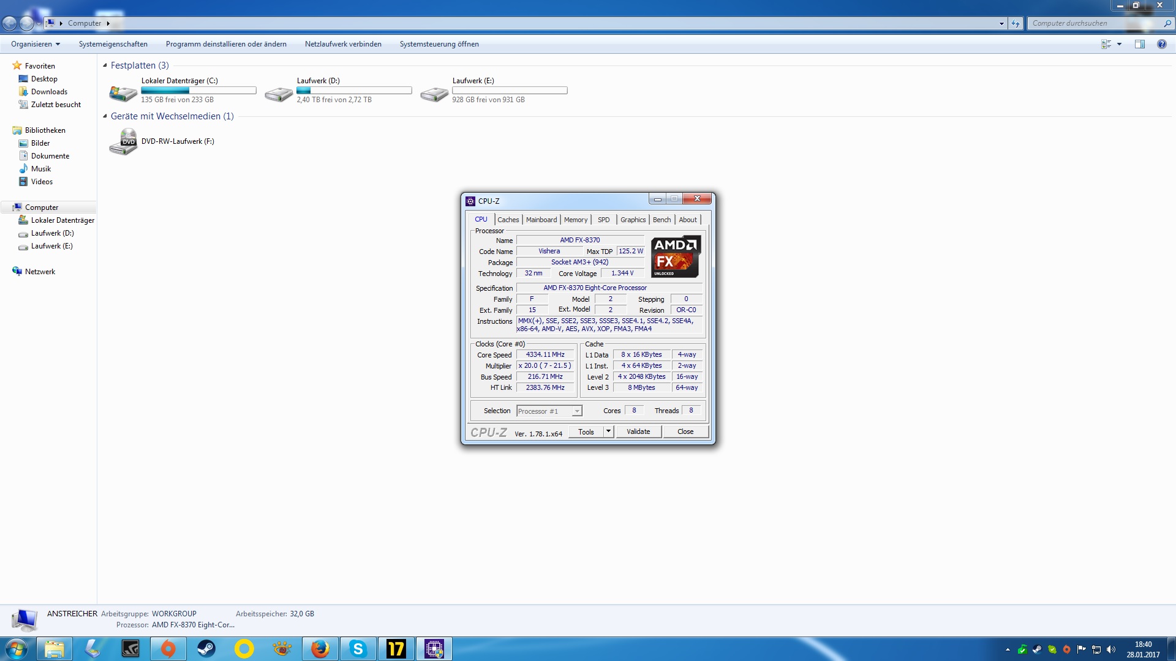Collapse the Festplatten group
The height and width of the screenshot is (661, 1176).
coord(105,65)
